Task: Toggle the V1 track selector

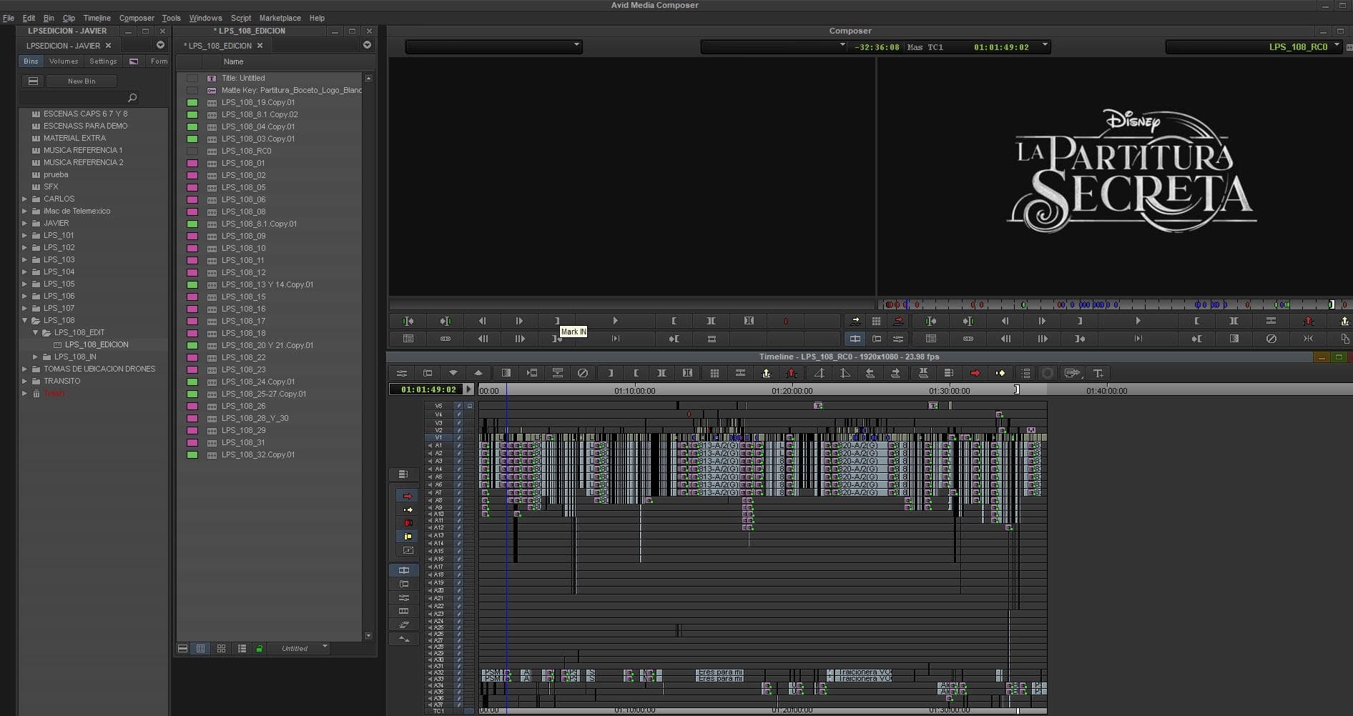Action: click(438, 437)
